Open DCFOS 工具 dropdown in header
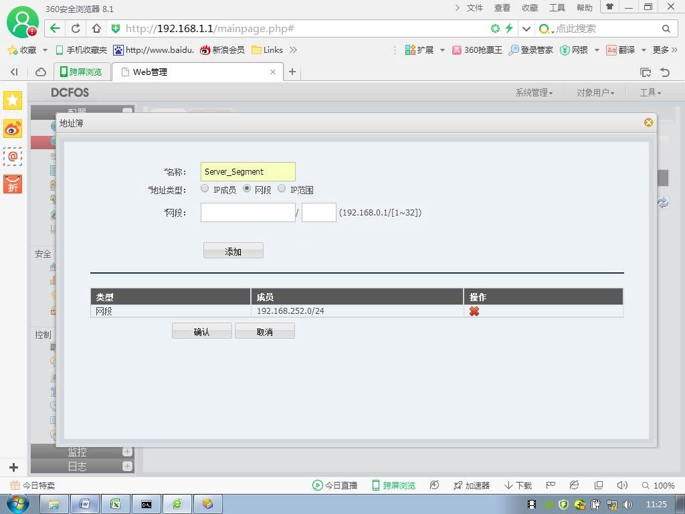The image size is (685, 514). 650,92
